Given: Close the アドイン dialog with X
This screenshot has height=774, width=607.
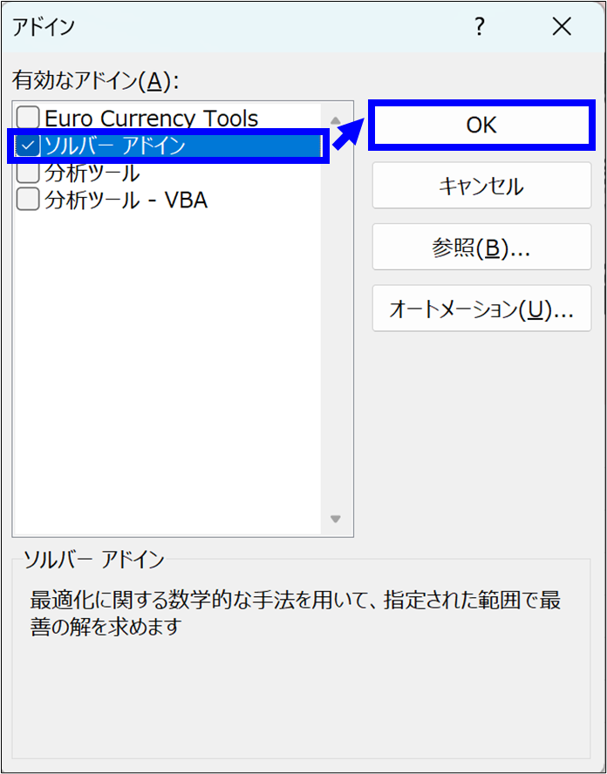Looking at the screenshot, I should [x=562, y=27].
